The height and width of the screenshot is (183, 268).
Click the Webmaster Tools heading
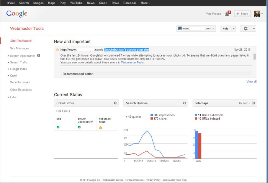click(27, 29)
